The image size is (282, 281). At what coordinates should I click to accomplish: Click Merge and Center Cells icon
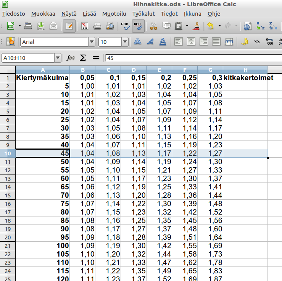click(x=229, y=42)
